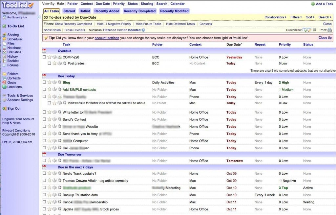Click subtask icon for COMP-226
The height and width of the screenshot is (215, 336).
pyautogui.click(x=60, y=57)
